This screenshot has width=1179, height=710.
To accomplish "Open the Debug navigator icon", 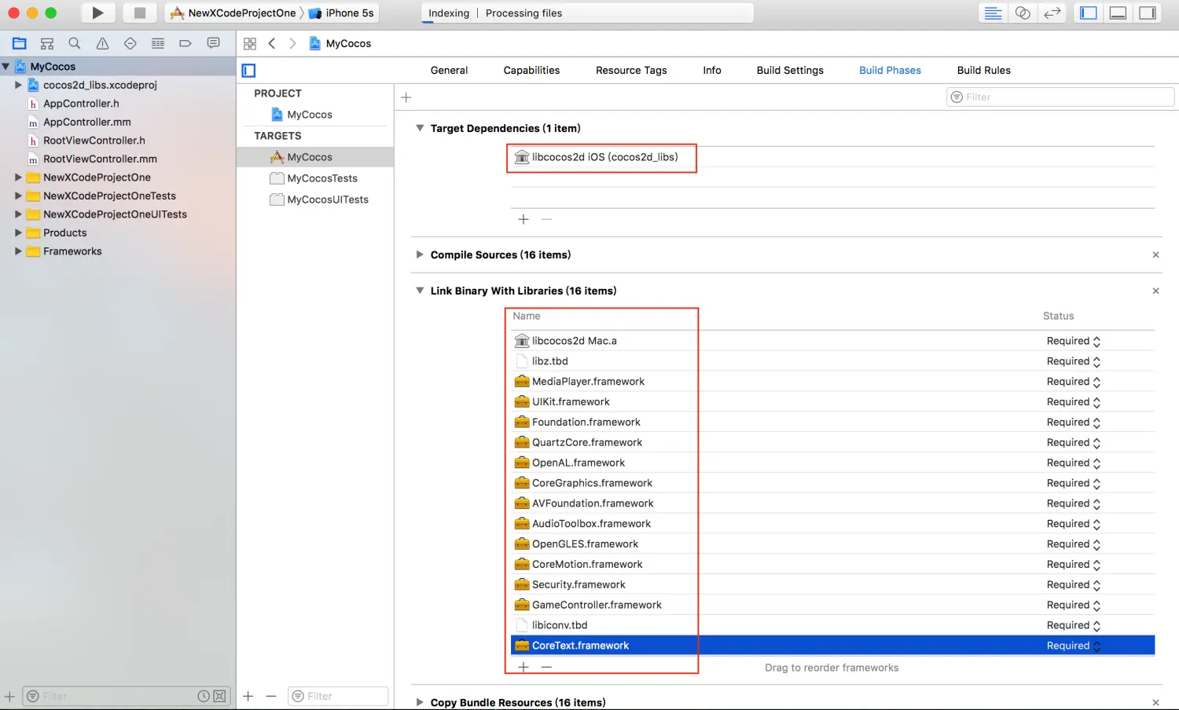I will [x=158, y=43].
